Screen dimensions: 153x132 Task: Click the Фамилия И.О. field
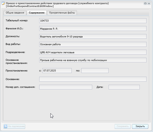tap(93, 29)
